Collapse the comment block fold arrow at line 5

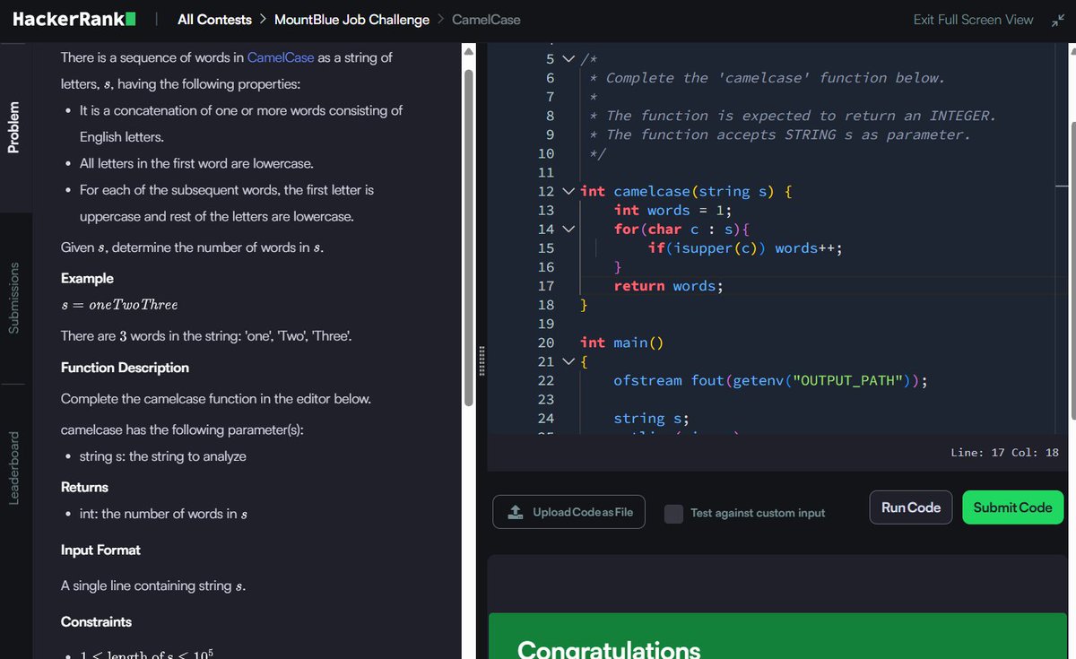click(568, 59)
